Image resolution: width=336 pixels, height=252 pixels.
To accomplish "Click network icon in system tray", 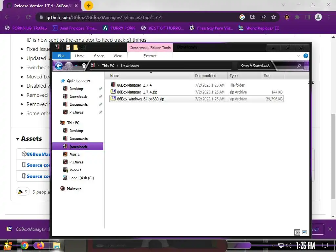I will pos(281,245).
